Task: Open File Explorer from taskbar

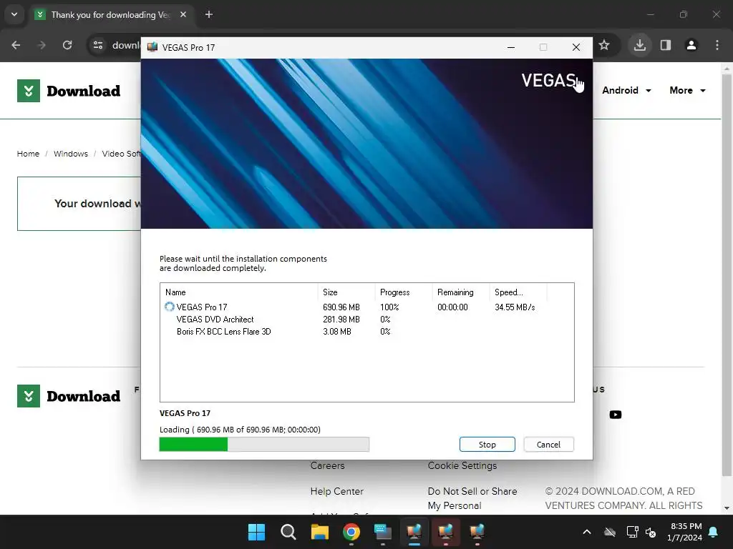Action: [320, 532]
